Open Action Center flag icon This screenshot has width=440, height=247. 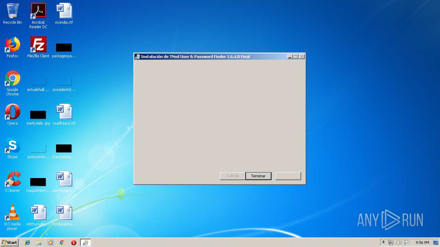click(407, 243)
